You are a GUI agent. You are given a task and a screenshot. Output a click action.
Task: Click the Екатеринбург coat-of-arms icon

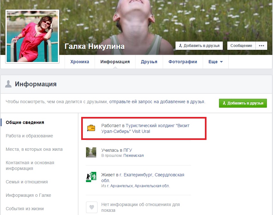click(91, 177)
